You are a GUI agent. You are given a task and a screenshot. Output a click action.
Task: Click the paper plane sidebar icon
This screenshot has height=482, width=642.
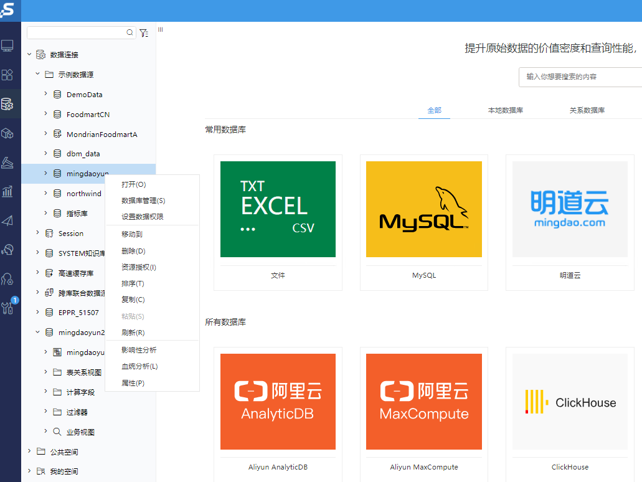[7, 220]
